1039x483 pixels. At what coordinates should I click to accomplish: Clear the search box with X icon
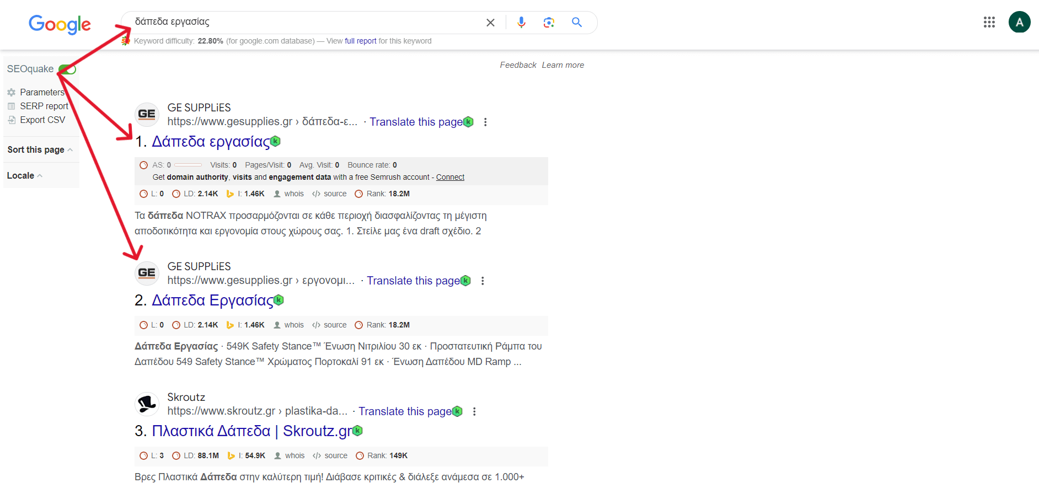click(490, 23)
